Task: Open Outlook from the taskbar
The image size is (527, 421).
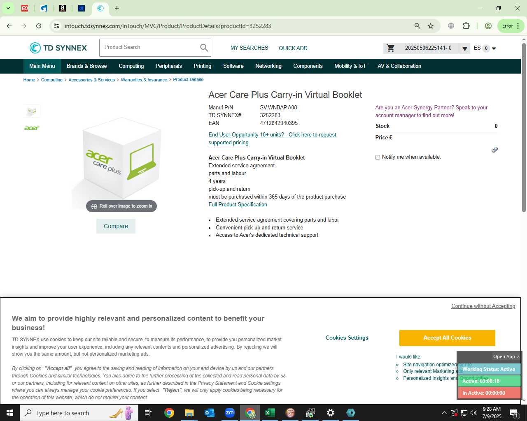Action: (x=210, y=413)
